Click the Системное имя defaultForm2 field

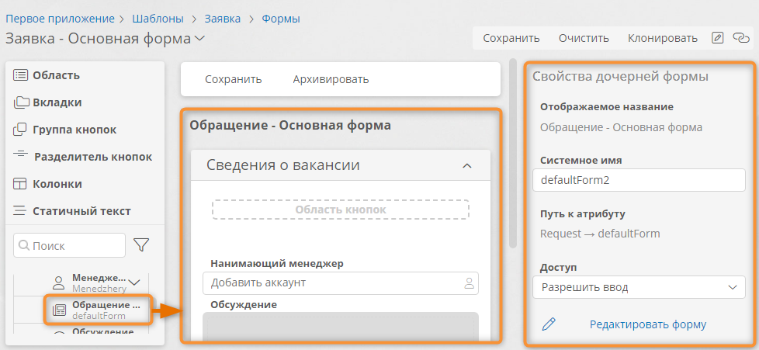point(639,180)
